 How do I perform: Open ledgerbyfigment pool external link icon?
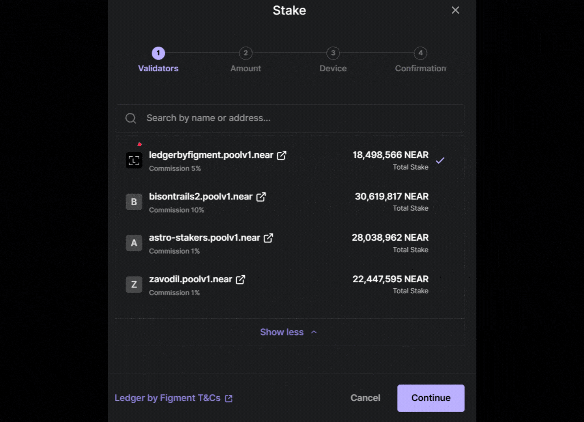pyautogui.click(x=281, y=155)
